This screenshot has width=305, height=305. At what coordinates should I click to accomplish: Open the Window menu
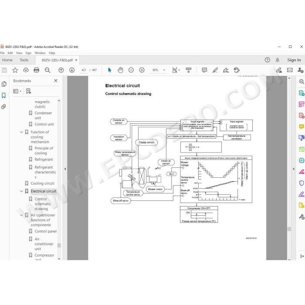40,53
